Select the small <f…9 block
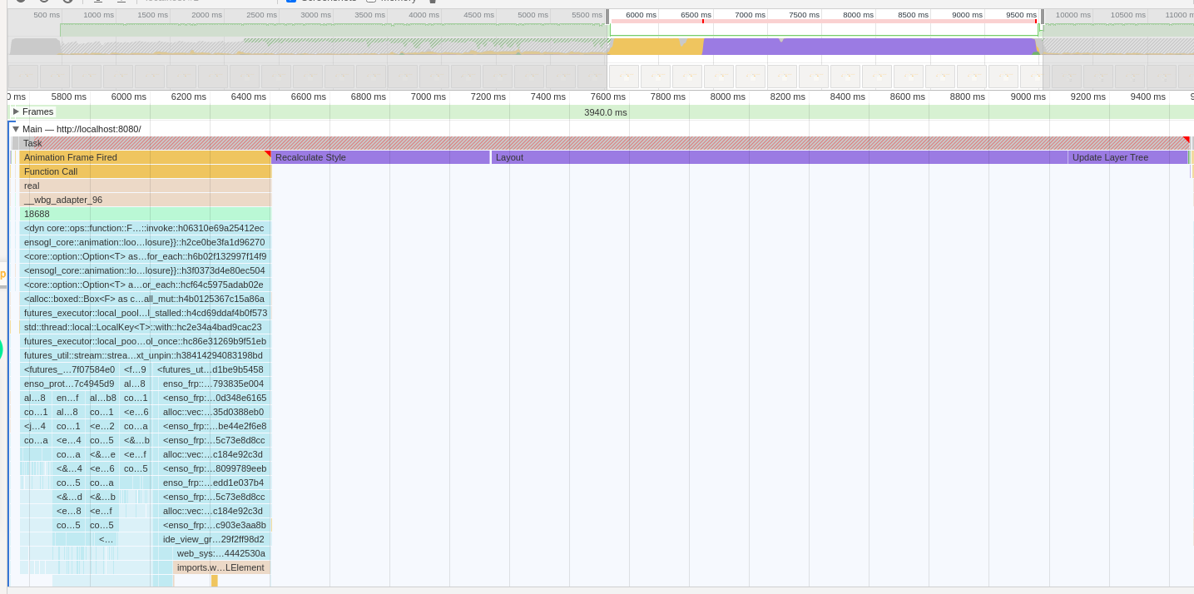This screenshot has width=1194, height=594. coord(135,369)
